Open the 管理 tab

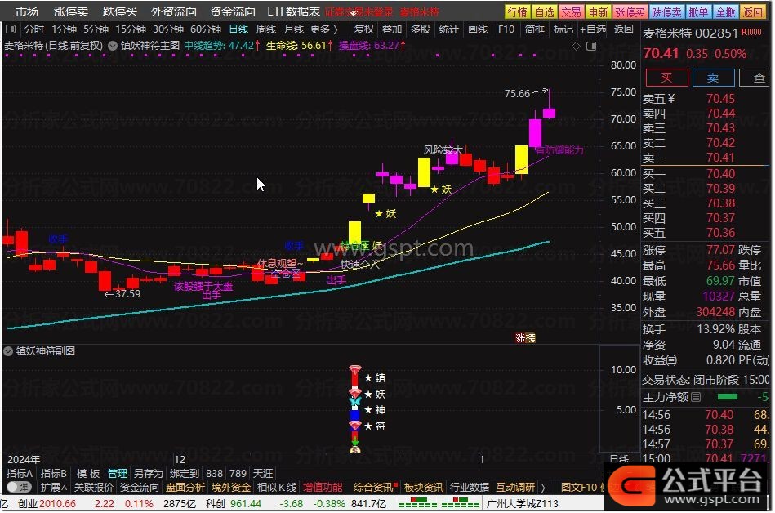coord(118,474)
